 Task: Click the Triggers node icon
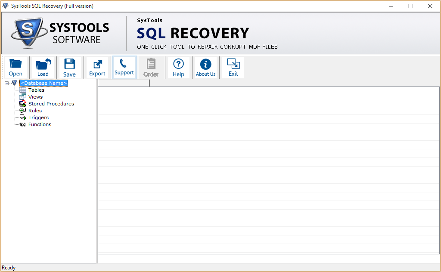(x=23, y=117)
